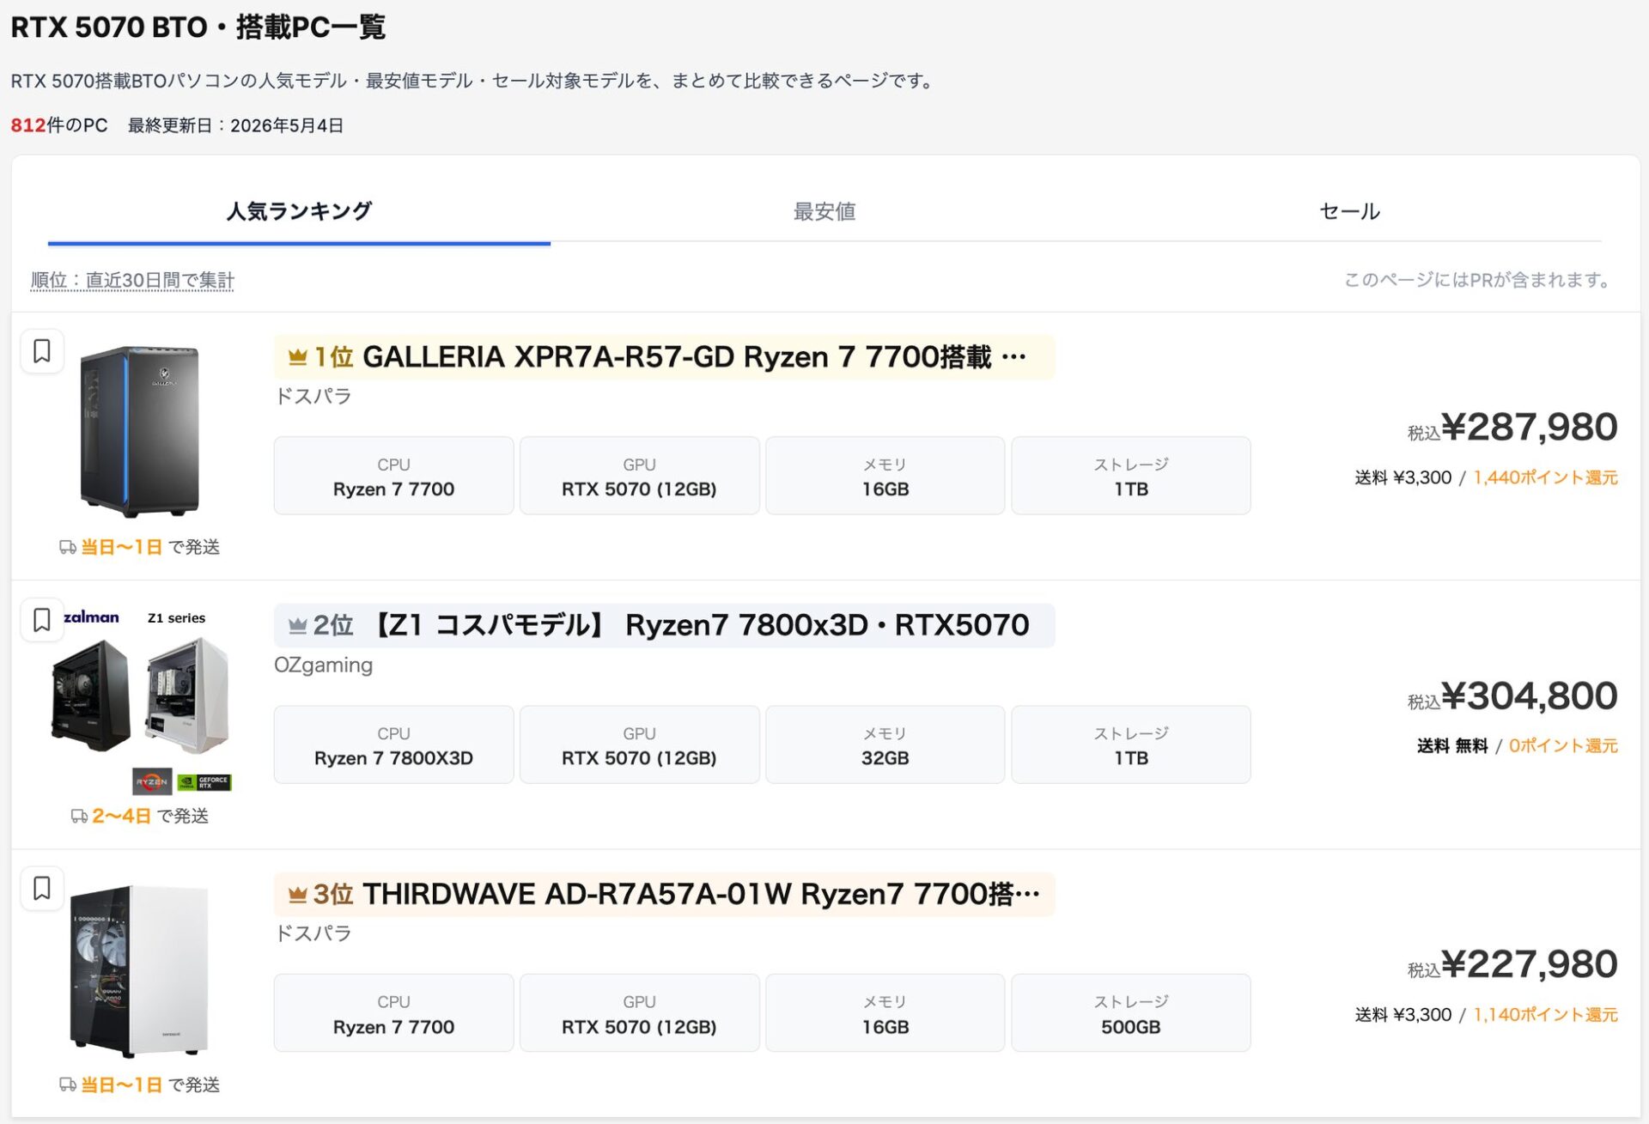Select the Z1 model RTX 5070 GPU box
This screenshot has height=1124, width=1649.
pyautogui.click(x=639, y=744)
